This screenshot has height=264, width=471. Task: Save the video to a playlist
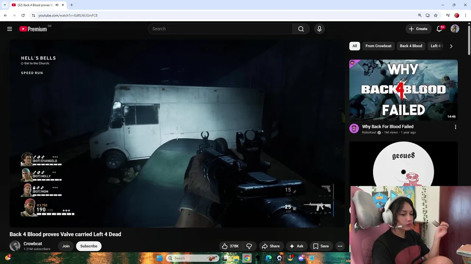tap(321, 246)
